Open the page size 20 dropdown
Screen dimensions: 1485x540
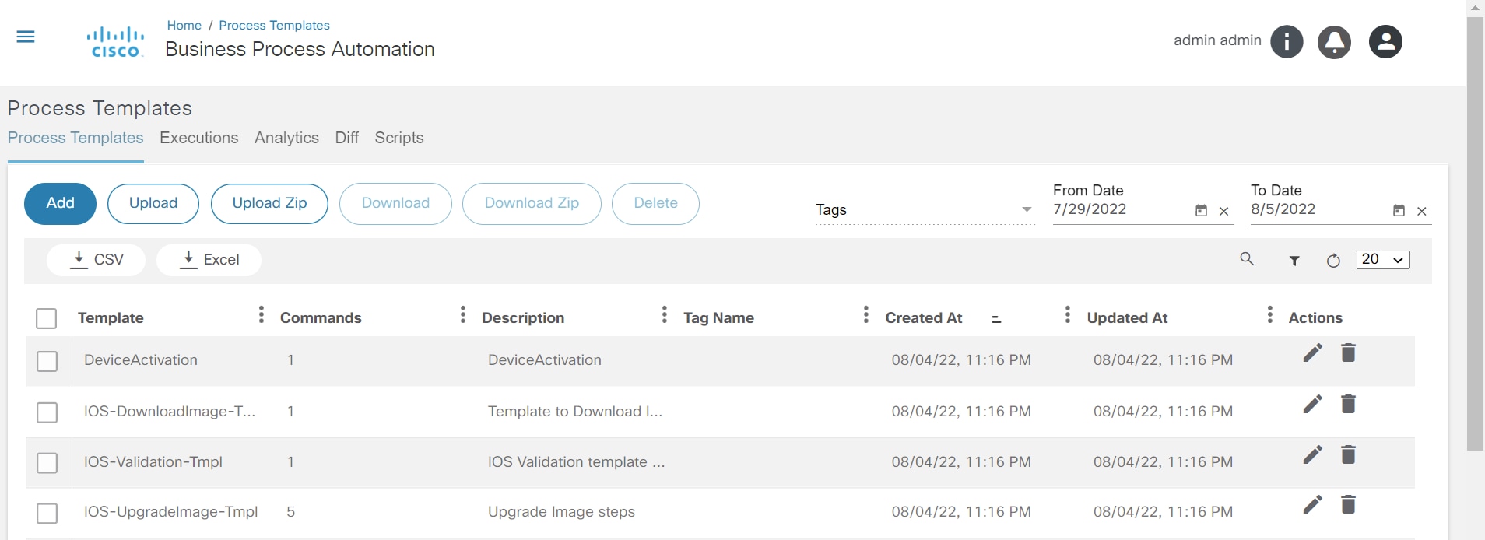pyautogui.click(x=1382, y=260)
